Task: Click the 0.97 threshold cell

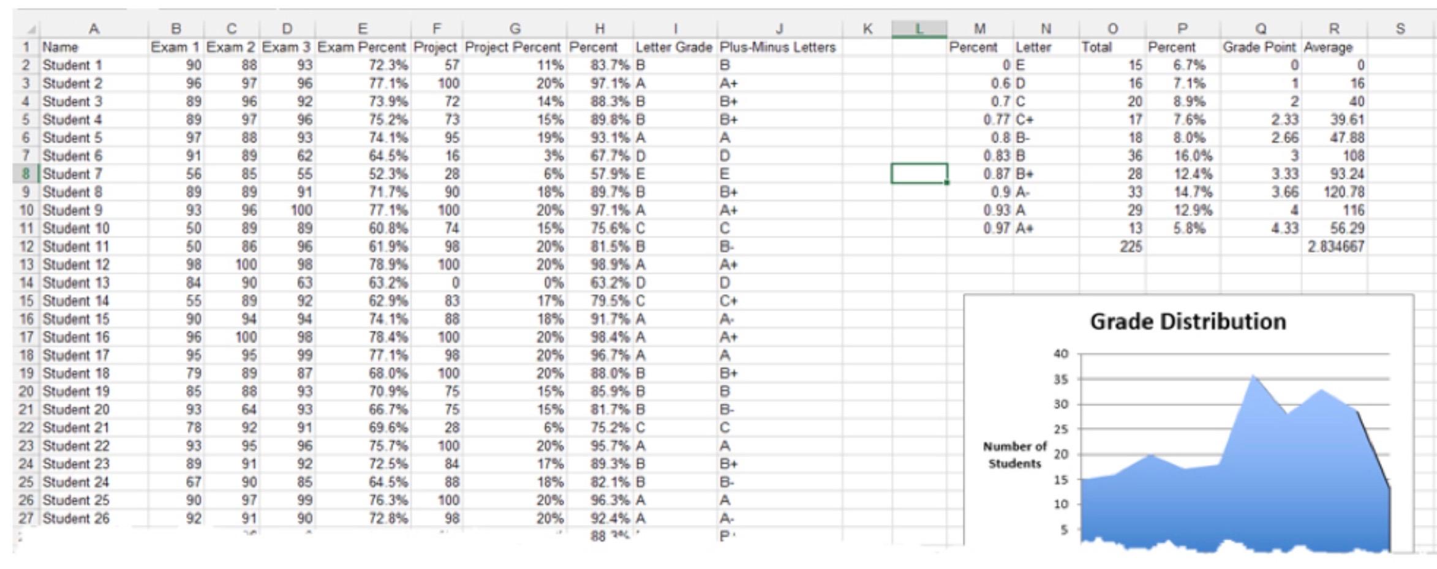Action: 980,228
